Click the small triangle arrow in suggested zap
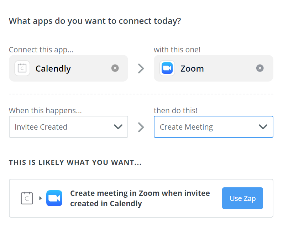 coord(41,198)
